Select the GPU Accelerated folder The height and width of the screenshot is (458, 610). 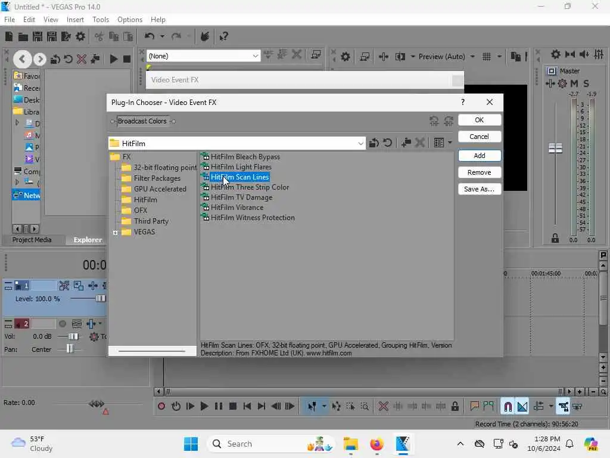pyautogui.click(x=160, y=189)
